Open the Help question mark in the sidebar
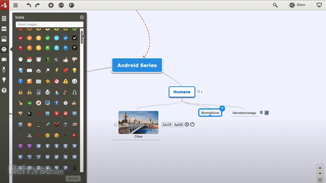326x183 pixels. pyautogui.click(x=4, y=90)
